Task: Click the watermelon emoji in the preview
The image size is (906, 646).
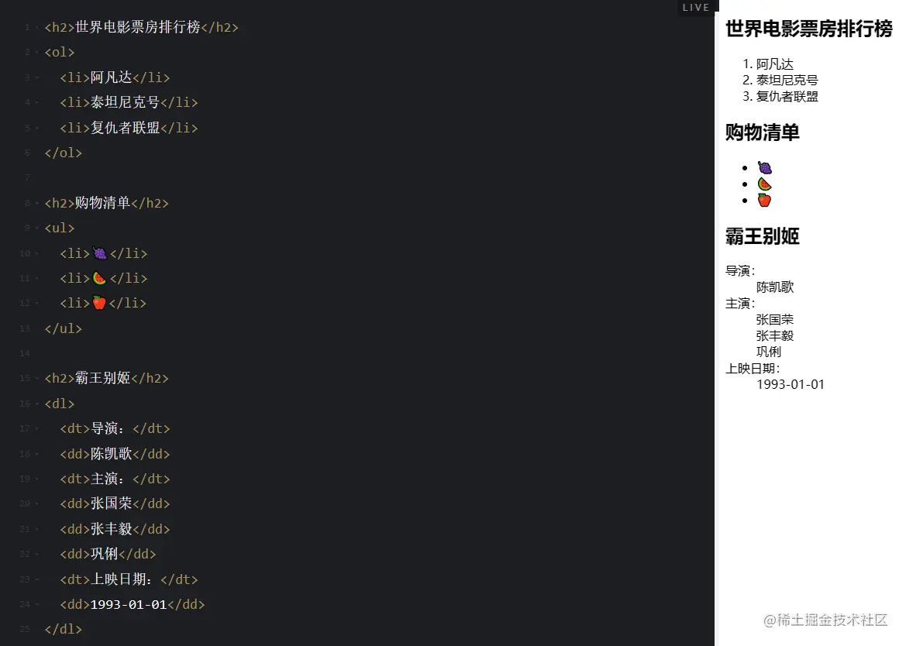Action: point(764,184)
